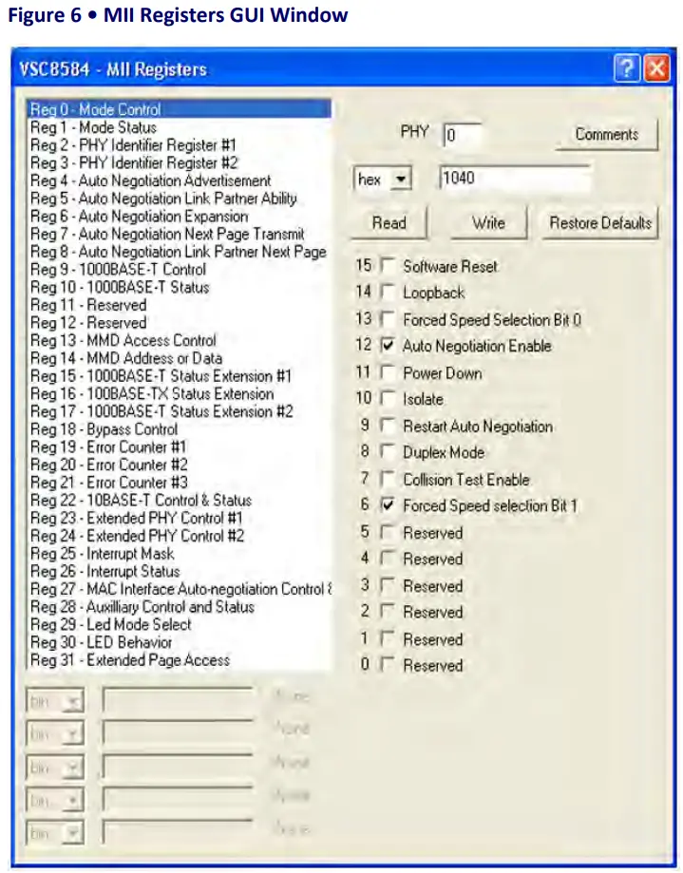Click the Write button

pos(488,222)
